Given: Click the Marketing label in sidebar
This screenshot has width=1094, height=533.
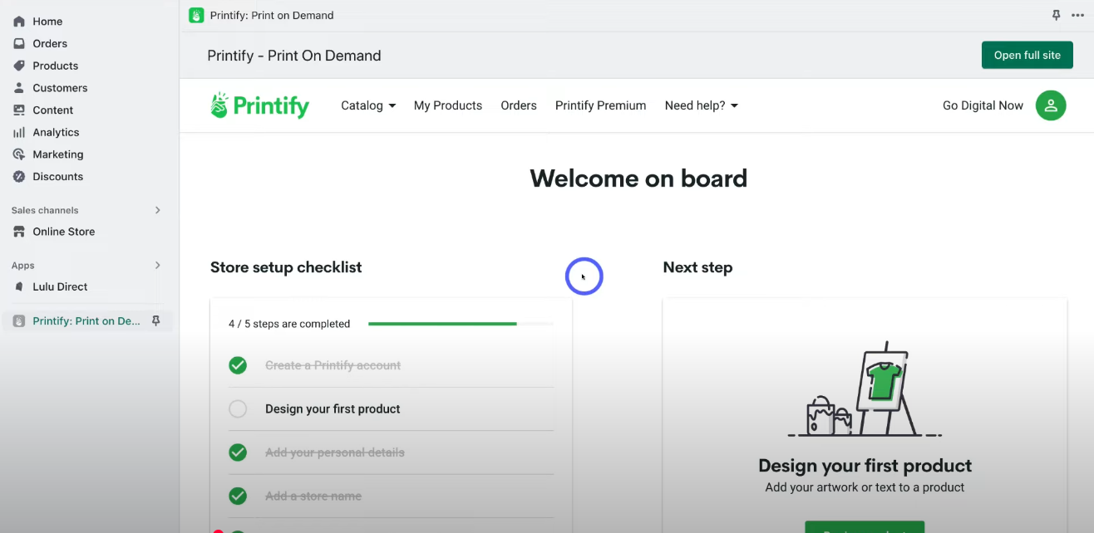Looking at the screenshot, I should point(57,154).
